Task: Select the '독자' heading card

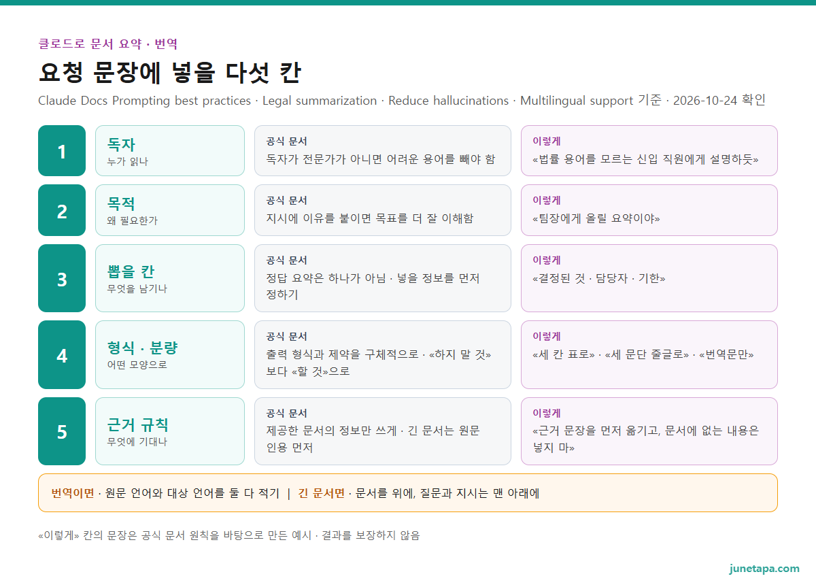Action: pos(170,151)
